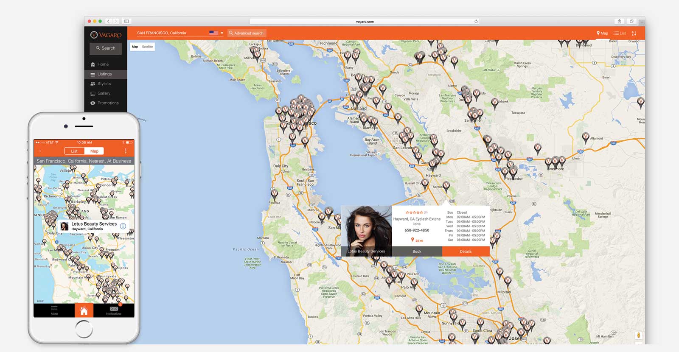Click the Street View pegman icon
This screenshot has height=352, width=679.
(x=638, y=335)
